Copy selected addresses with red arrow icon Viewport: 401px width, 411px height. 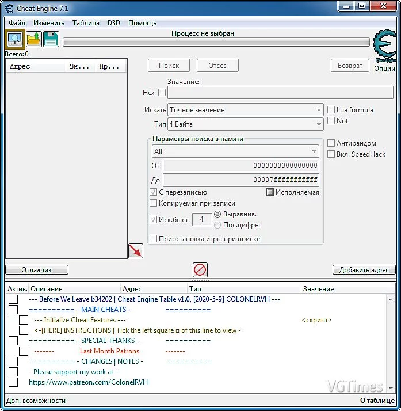point(136,251)
